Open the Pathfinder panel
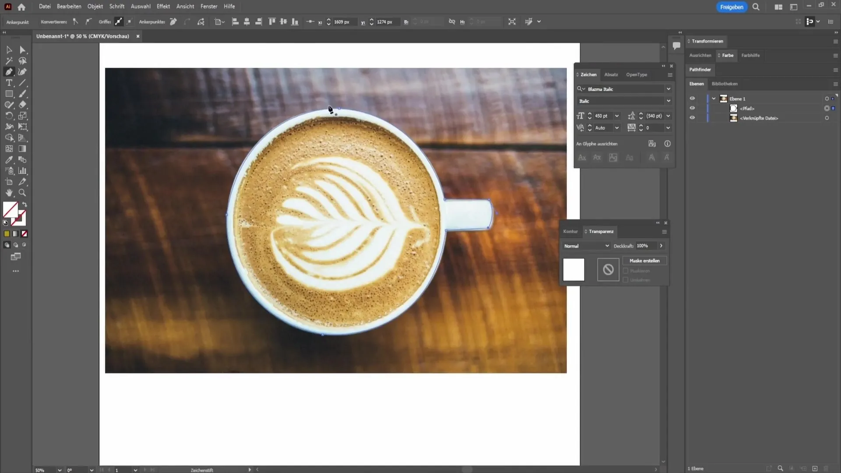841x473 pixels. pyautogui.click(x=700, y=70)
